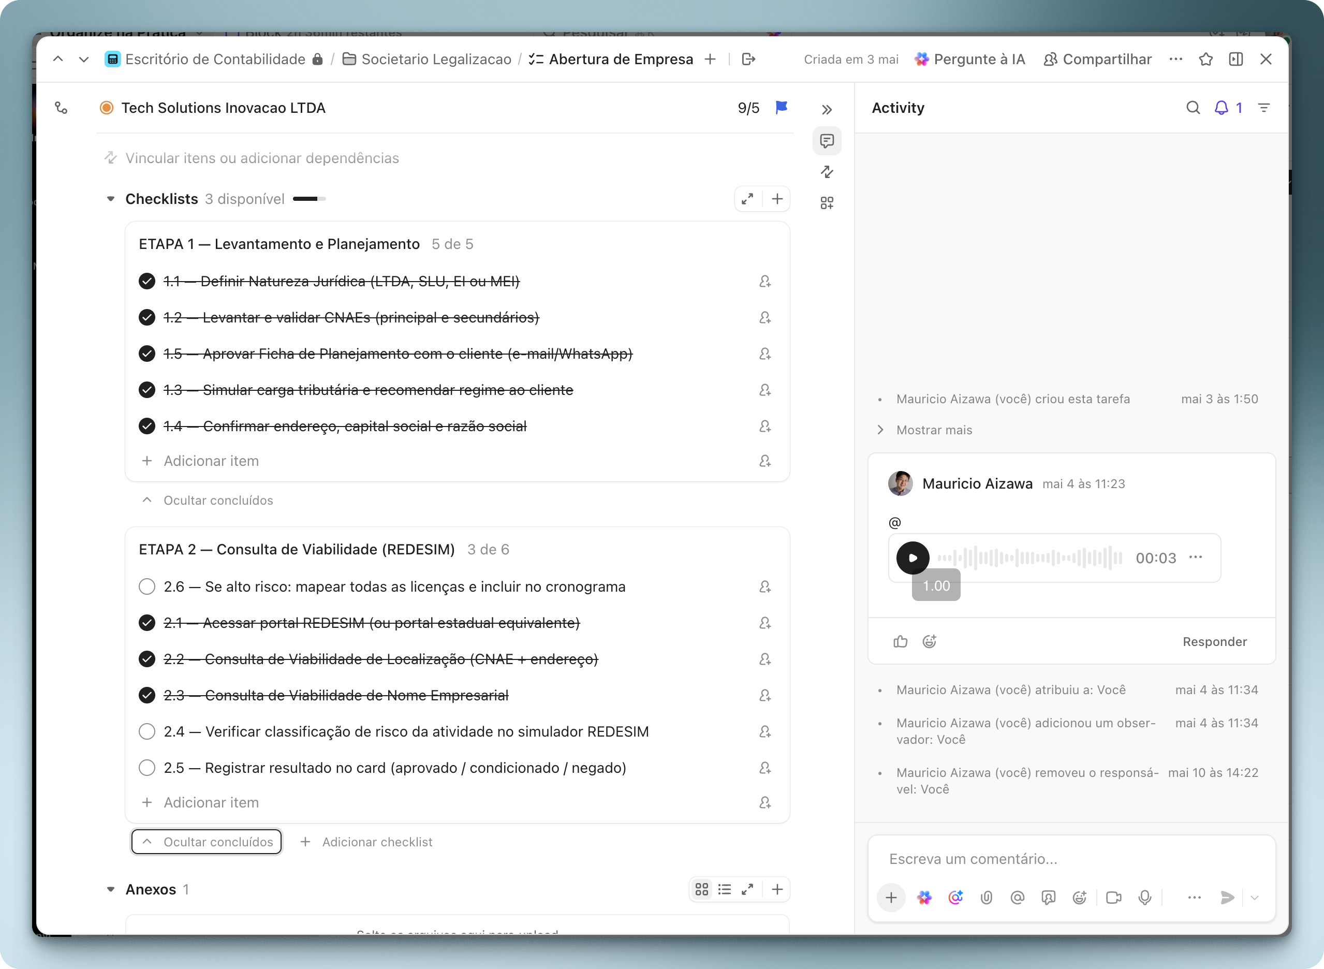Add a new checklist with plus icon
1324x969 pixels.
(777, 199)
